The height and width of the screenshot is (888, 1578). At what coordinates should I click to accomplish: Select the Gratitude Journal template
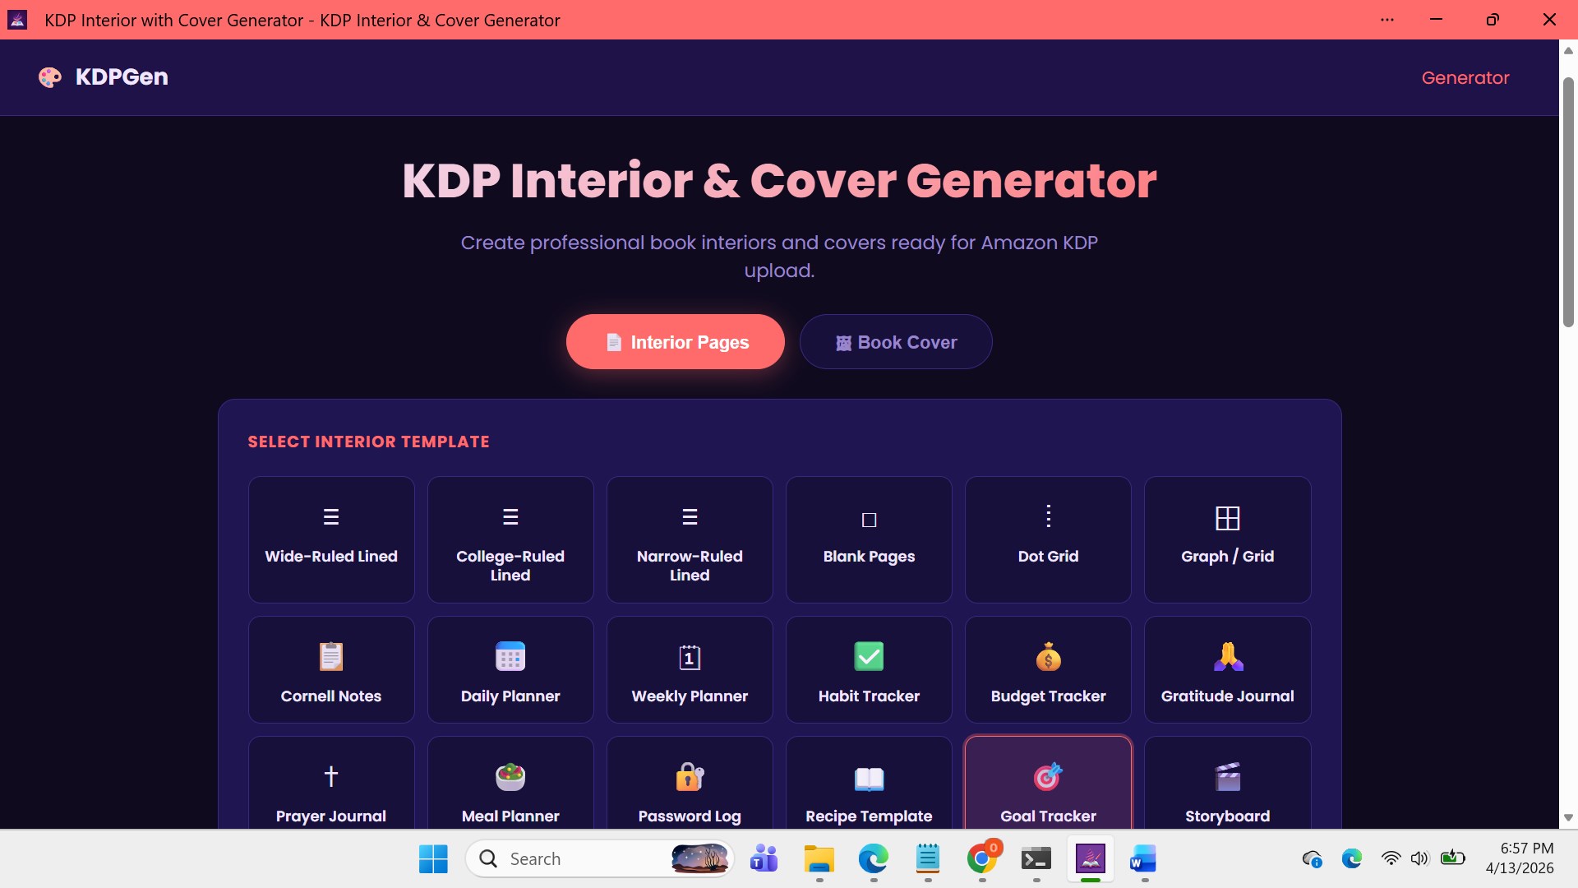(1227, 670)
